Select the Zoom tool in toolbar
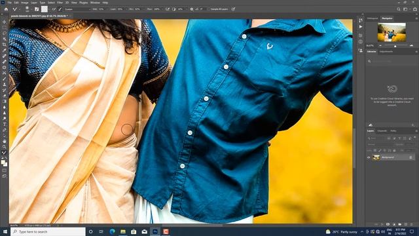Viewport: 419px width, 236px height. (x=5, y=147)
